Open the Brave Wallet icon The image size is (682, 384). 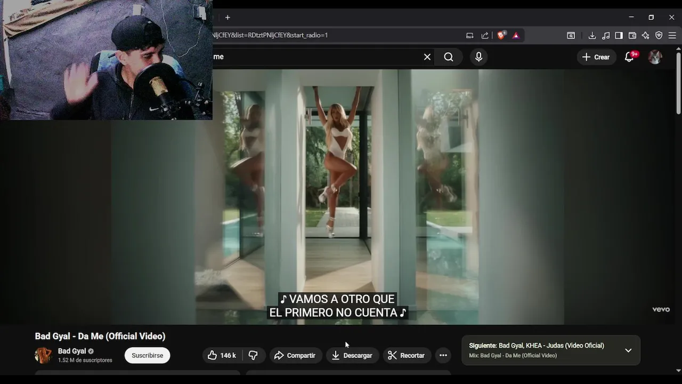point(632,35)
